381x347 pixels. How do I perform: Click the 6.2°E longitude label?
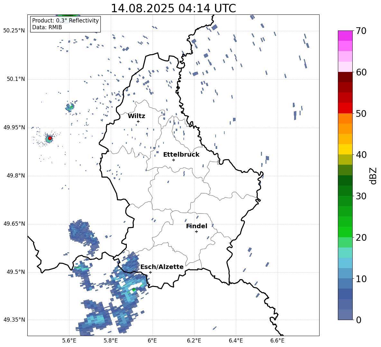click(x=194, y=341)
